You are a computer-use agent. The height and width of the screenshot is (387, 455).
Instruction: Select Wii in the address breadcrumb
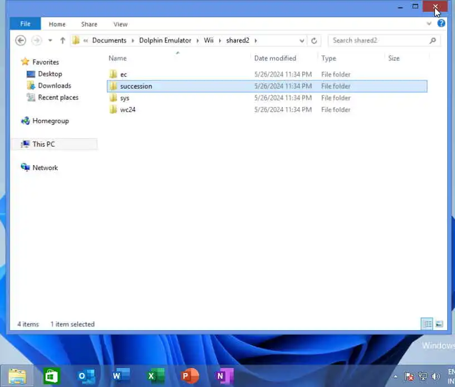pyautogui.click(x=209, y=40)
